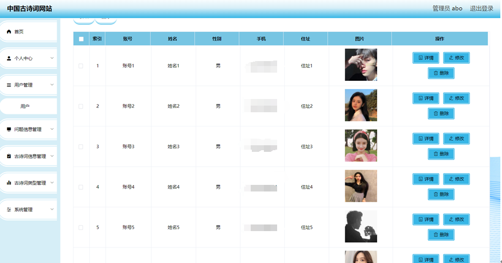Click the 性别 column header

217,39
